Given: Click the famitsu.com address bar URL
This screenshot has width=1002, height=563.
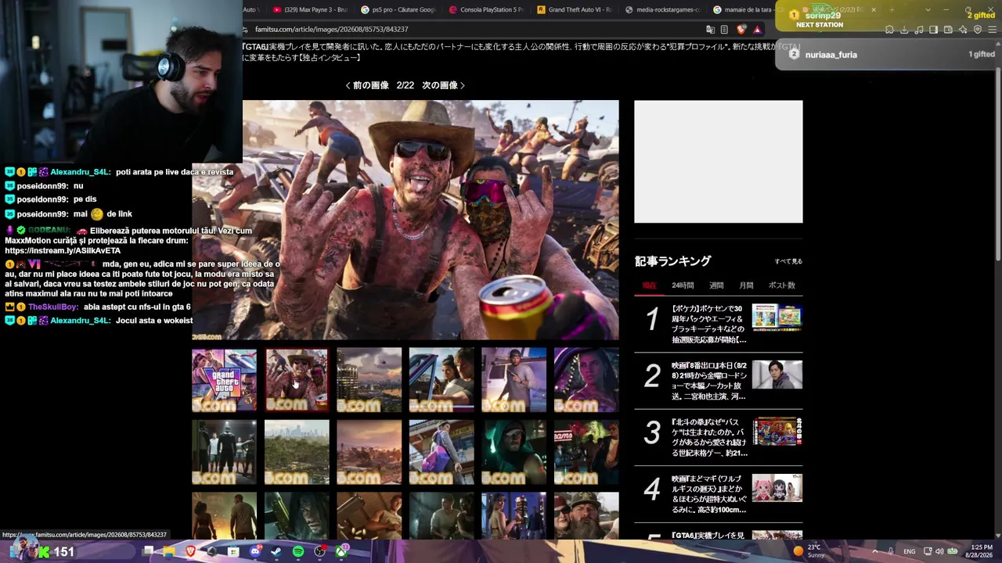Looking at the screenshot, I should [x=331, y=30].
